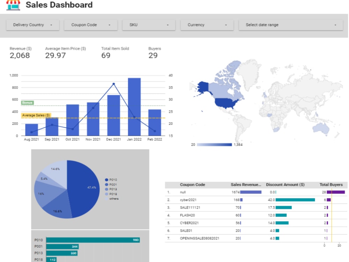Click the P001 horizontal bar showing 344
Image resolution: width=349 pixels, height=262 pixels.
(62, 246)
